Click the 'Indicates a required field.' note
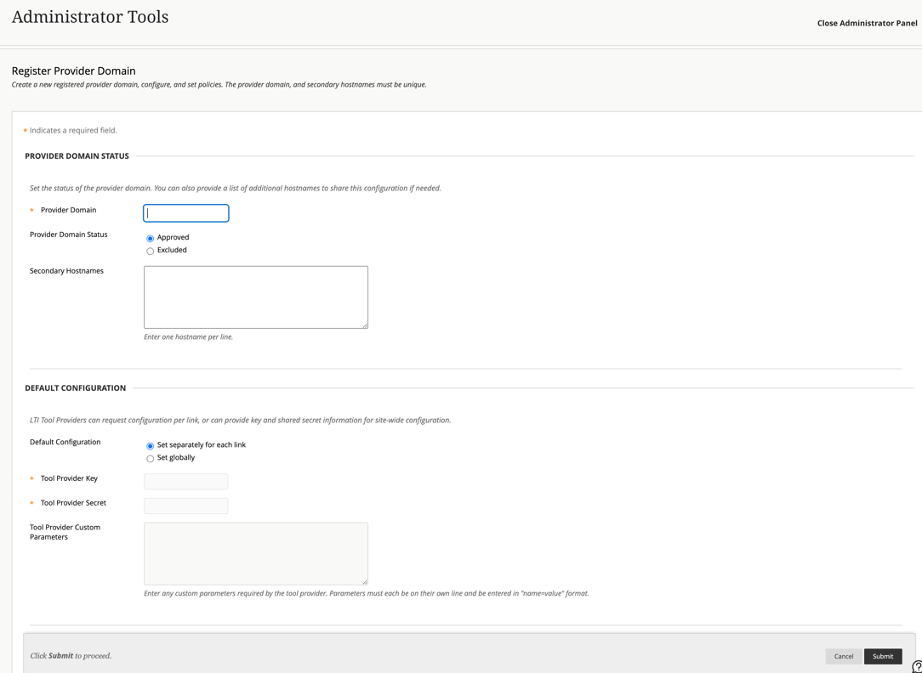 pyautogui.click(x=73, y=130)
